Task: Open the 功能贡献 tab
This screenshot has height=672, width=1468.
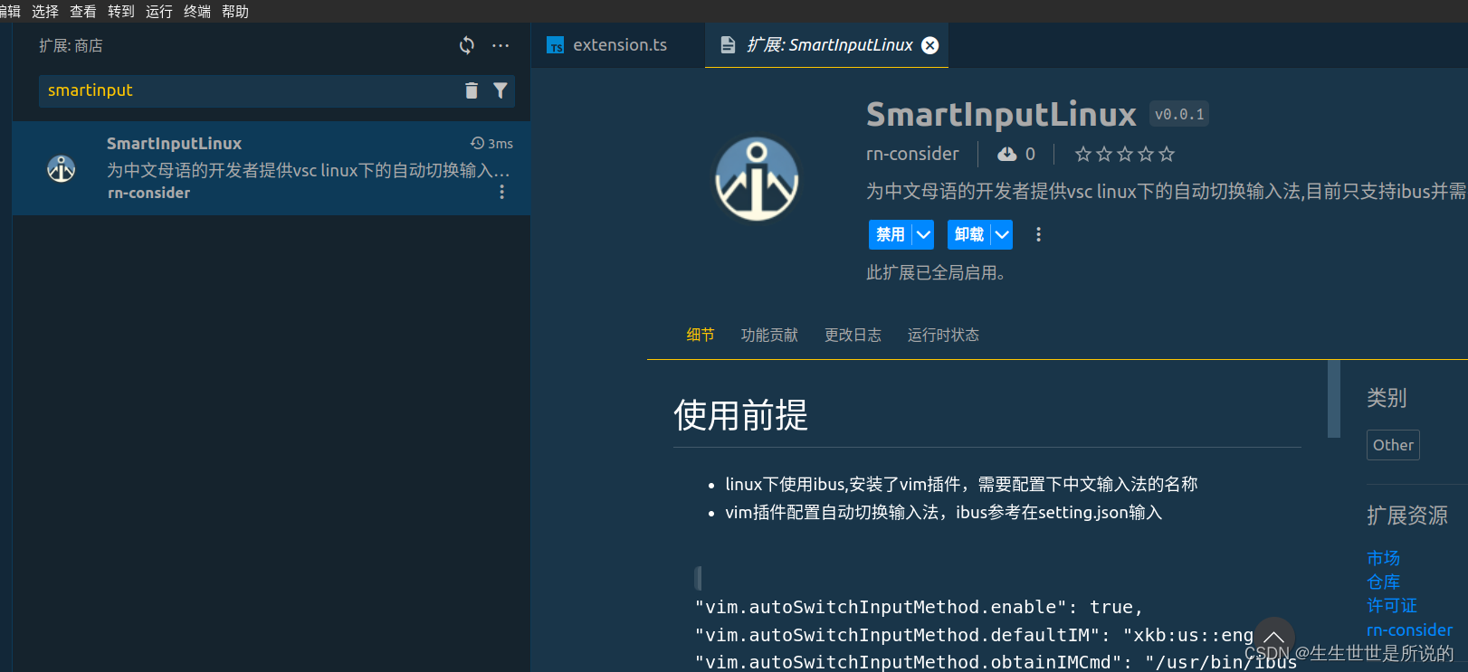Action: (769, 335)
